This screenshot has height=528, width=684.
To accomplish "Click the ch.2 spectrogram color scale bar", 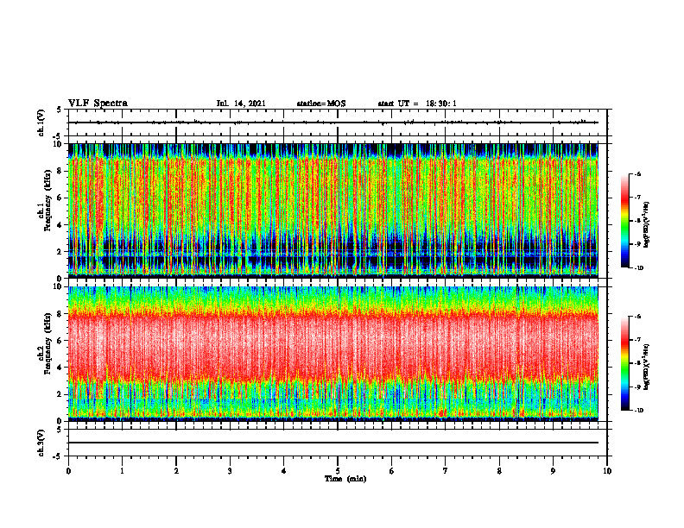I will [624, 363].
